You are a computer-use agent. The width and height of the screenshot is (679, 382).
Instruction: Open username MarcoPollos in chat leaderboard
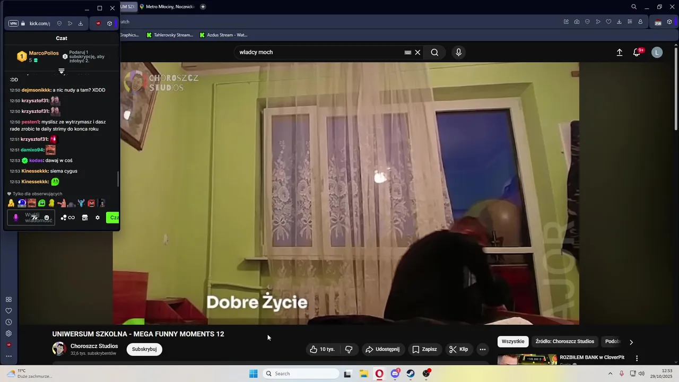coord(44,53)
